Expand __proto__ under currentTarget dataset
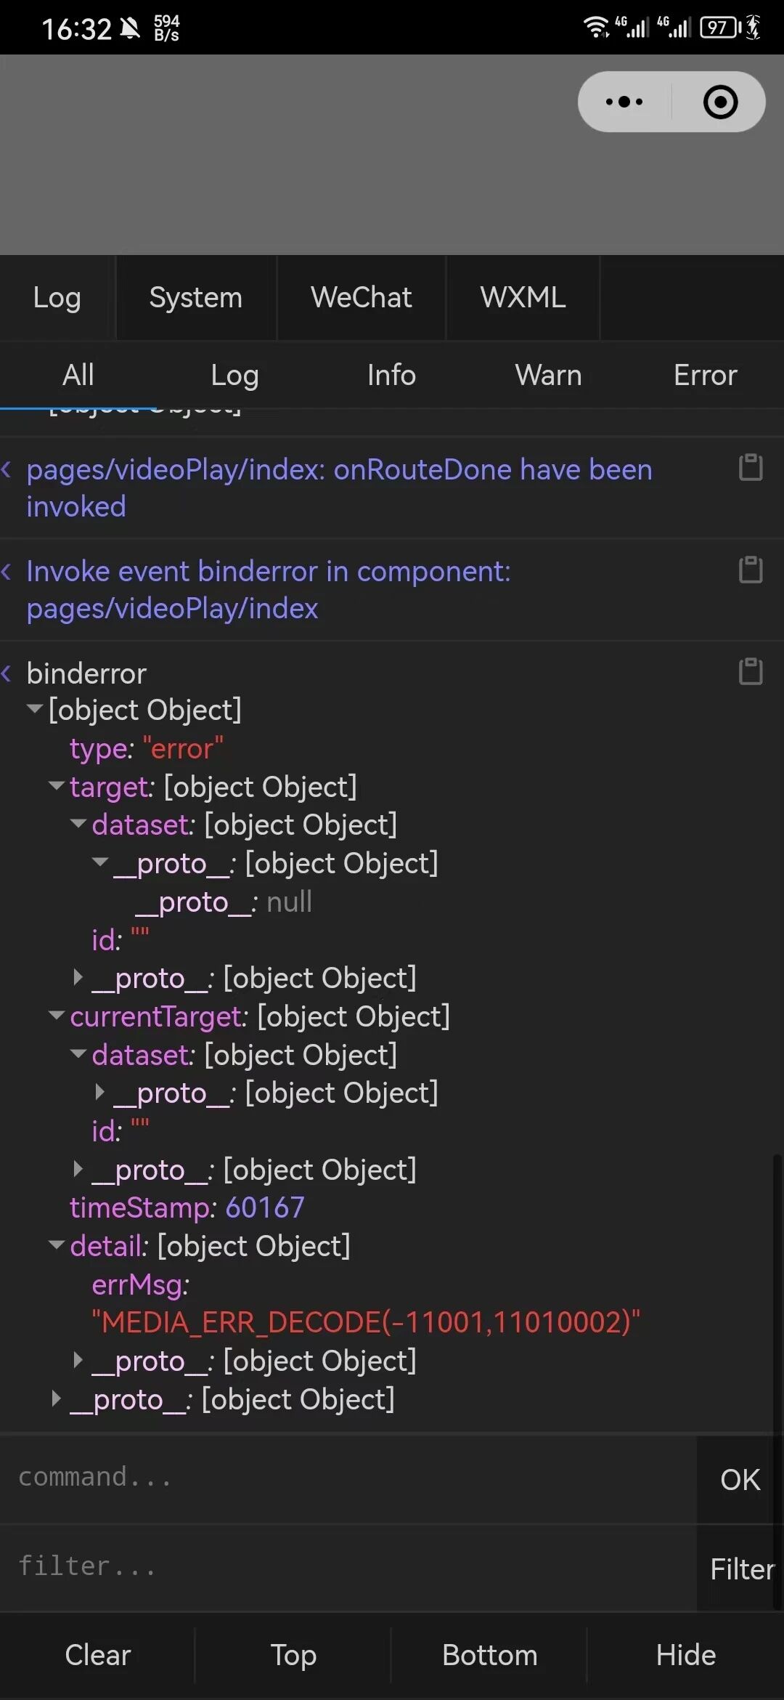Image resolution: width=784 pixels, height=1700 pixels. coord(100,1091)
